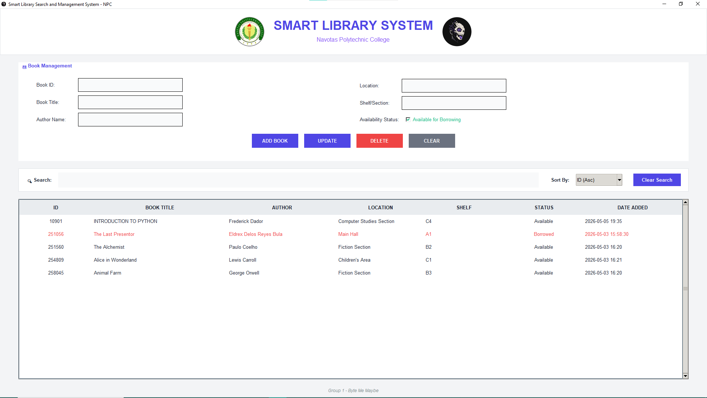The height and width of the screenshot is (398, 707).
Task: Click book ID 254809
Action: (x=56, y=260)
